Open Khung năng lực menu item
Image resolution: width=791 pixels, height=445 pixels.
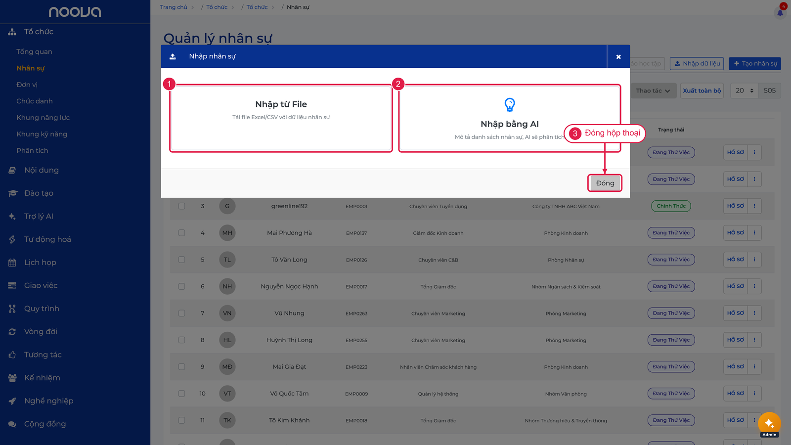[x=43, y=118]
